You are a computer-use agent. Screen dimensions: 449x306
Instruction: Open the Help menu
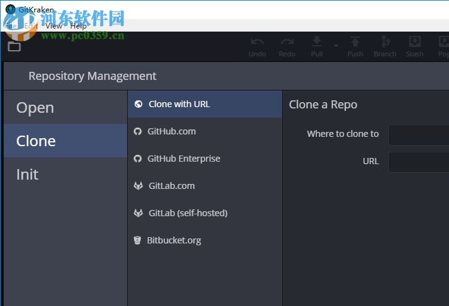(78, 26)
